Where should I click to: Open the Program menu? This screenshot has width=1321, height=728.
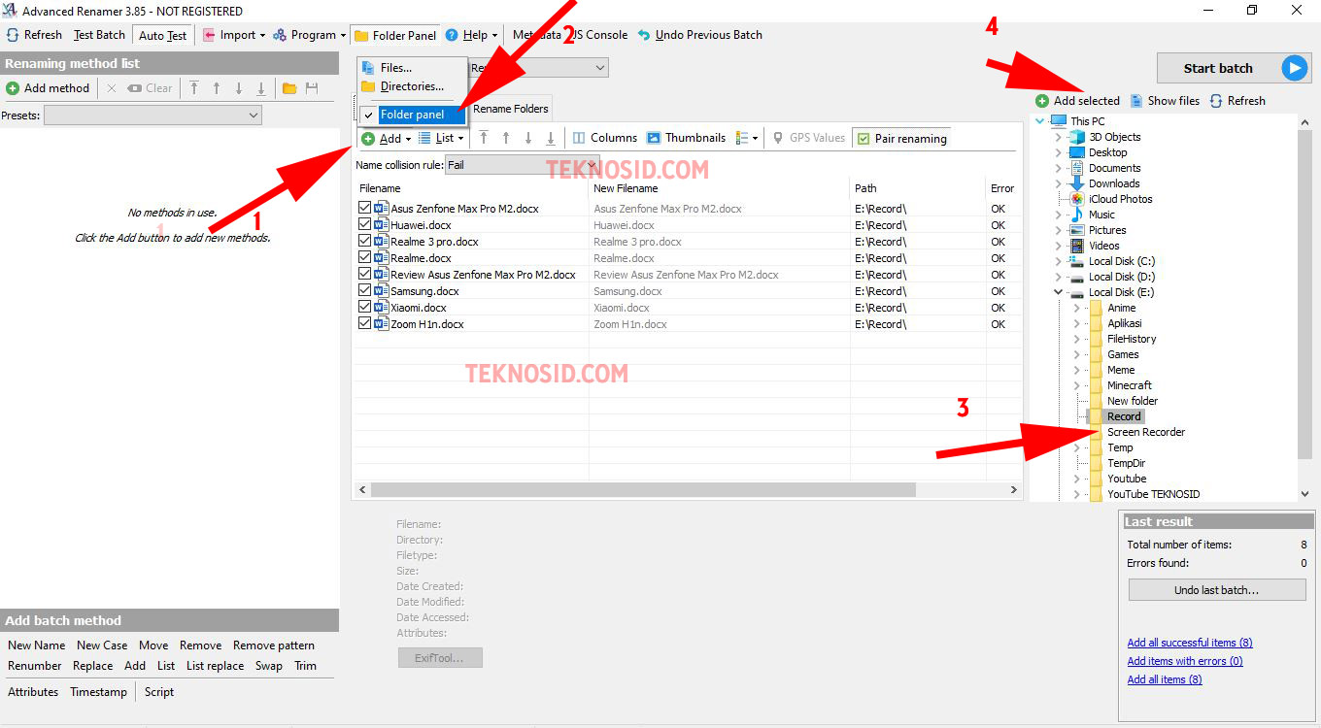tap(309, 35)
